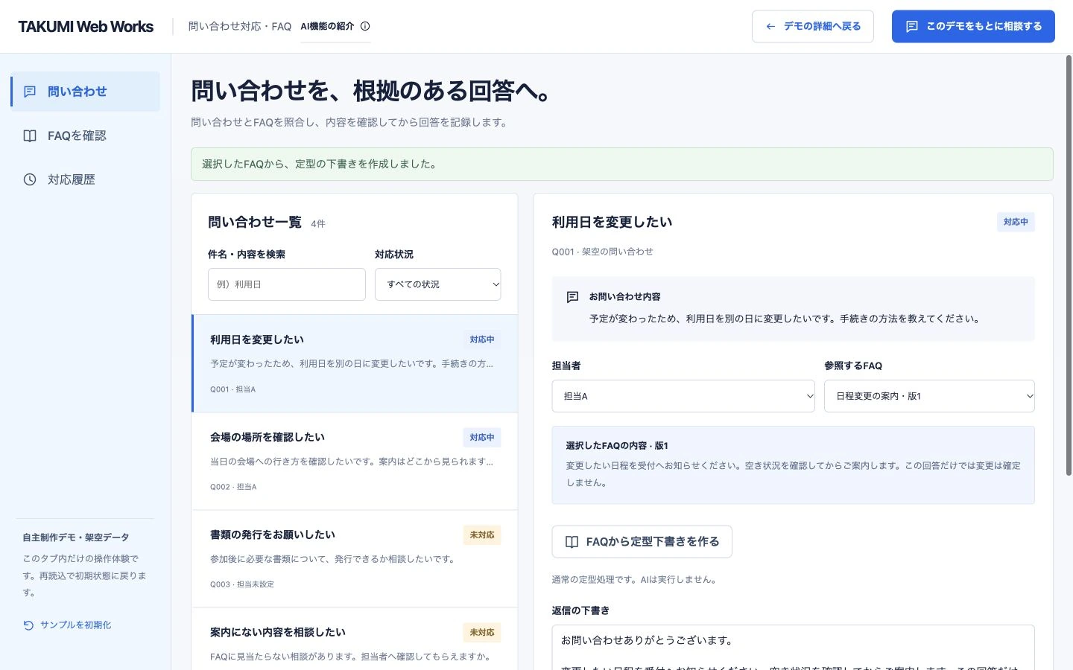Click the clock icon next to 対応履歴

tap(30, 179)
